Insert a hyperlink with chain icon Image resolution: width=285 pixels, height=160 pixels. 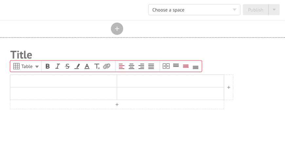[x=107, y=66]
